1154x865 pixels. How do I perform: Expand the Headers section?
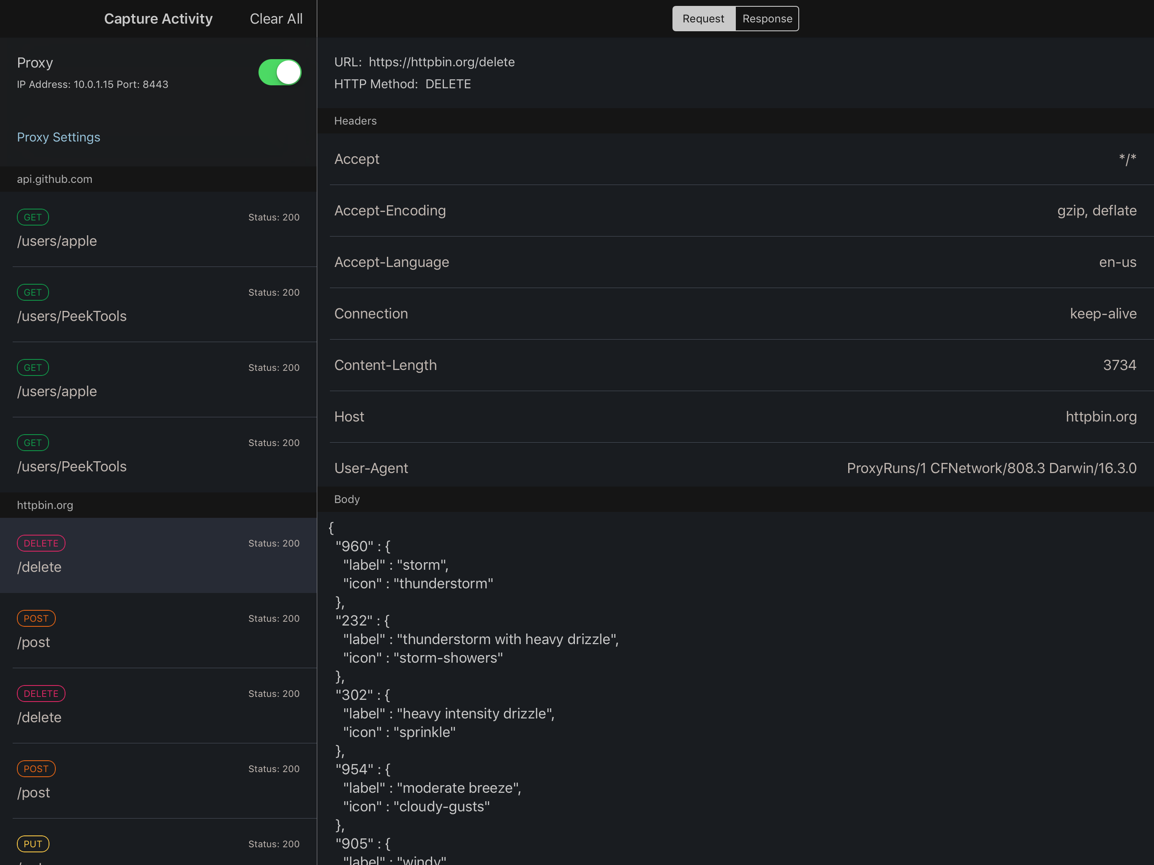click(x=355, y=120)
